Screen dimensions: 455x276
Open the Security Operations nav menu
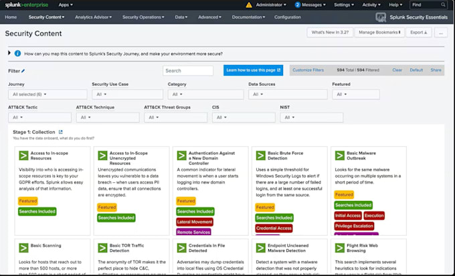pyautogui.click(x=143, y=17)
